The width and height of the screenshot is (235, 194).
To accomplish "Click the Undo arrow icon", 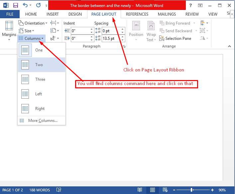I will coord(25,5).
